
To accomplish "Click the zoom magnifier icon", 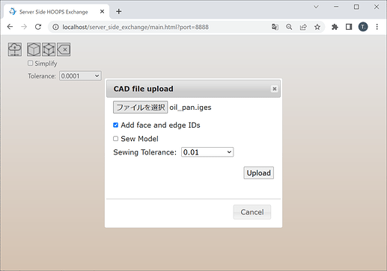I will tap(289, 27).
